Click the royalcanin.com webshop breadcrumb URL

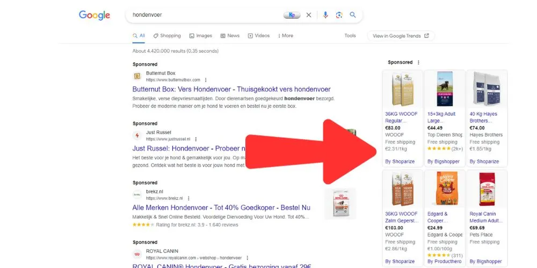pos(194,258)
